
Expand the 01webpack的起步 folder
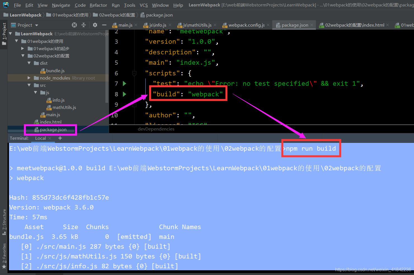pyautogui.click(x=23, y=48)
